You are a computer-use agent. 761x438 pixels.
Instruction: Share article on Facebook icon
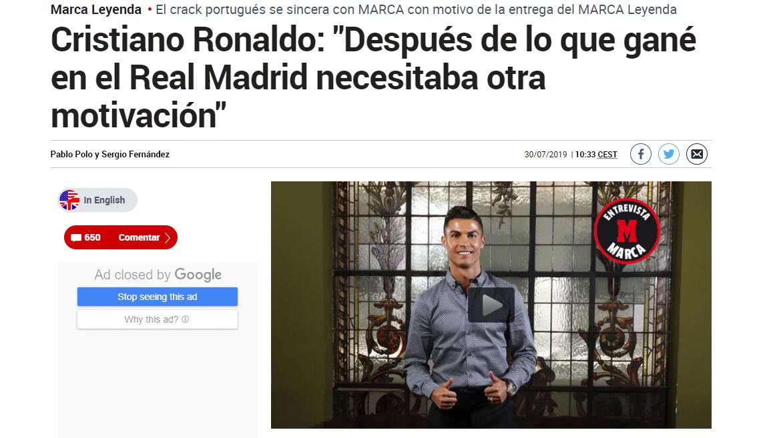tap(641, 154)
